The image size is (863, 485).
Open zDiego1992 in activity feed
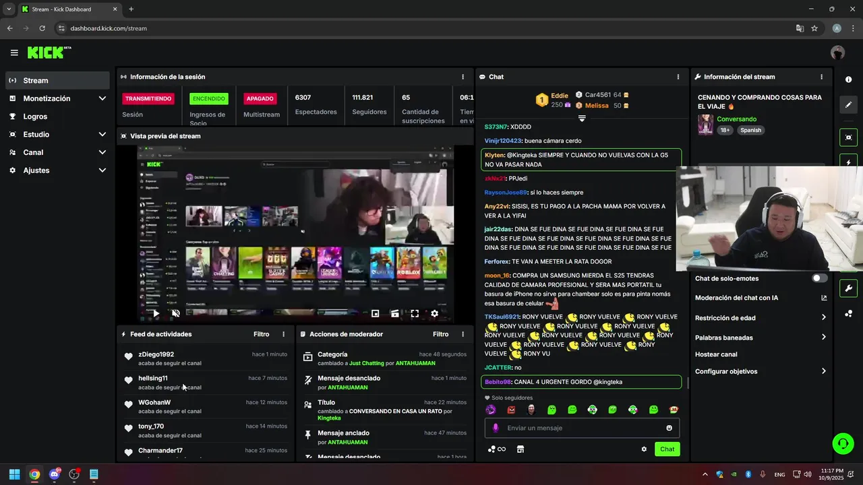[x=156, y=354]
